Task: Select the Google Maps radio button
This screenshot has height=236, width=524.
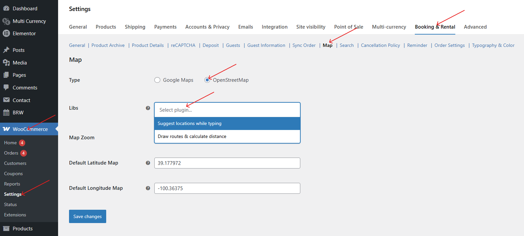Action: (x=157, y=80)
